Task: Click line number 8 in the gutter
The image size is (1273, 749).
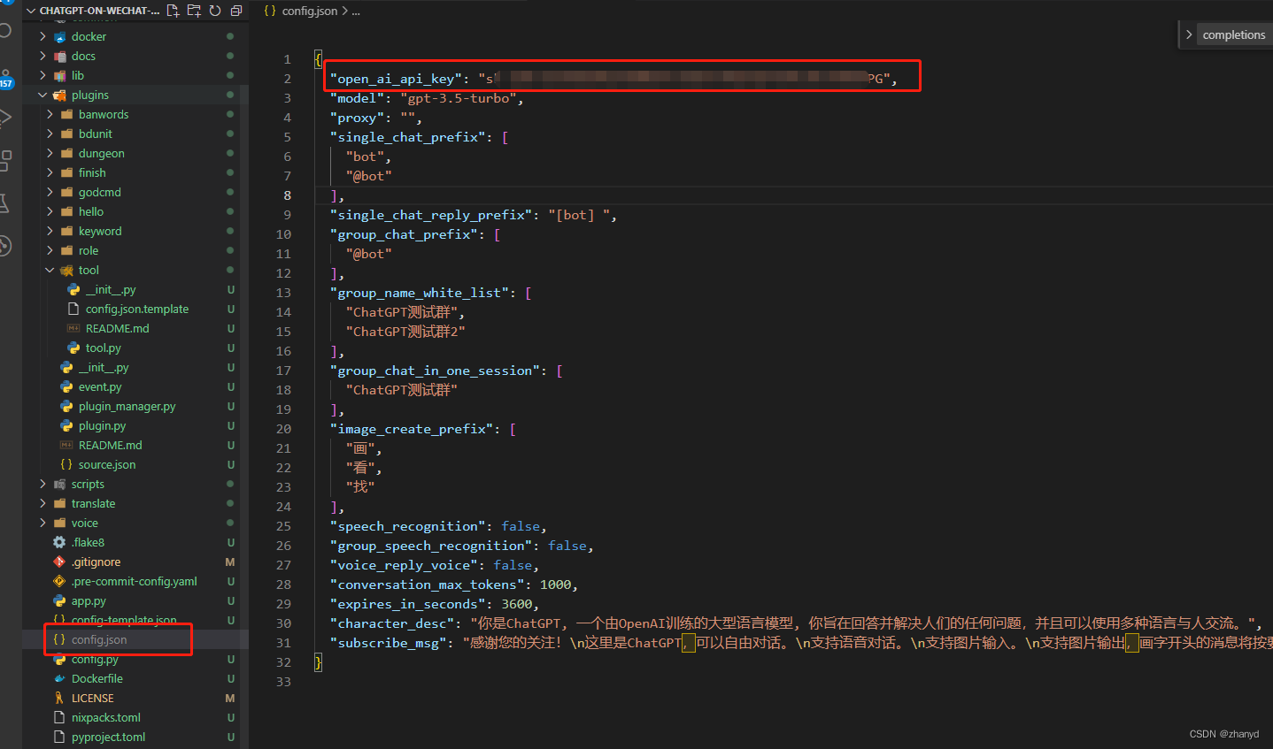Action: click(287, 195)
